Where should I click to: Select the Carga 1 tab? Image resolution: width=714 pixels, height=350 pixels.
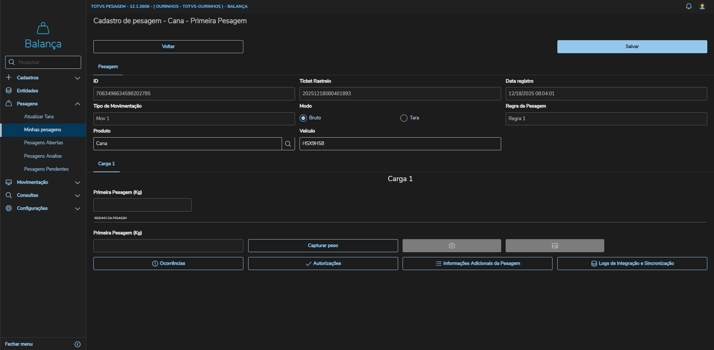pos(106,164)
